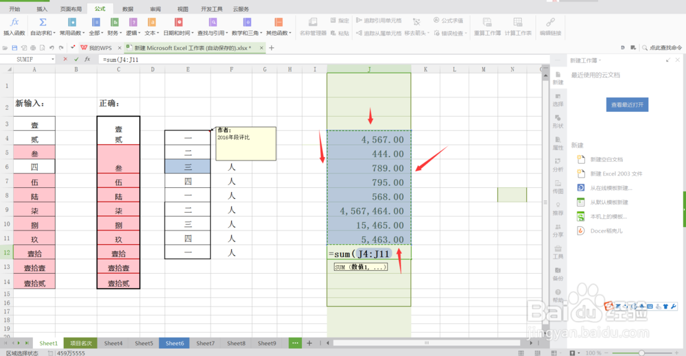The image size is (686, 356).
Task: Click 从在线模板新建 link
Action: [611, 188]
